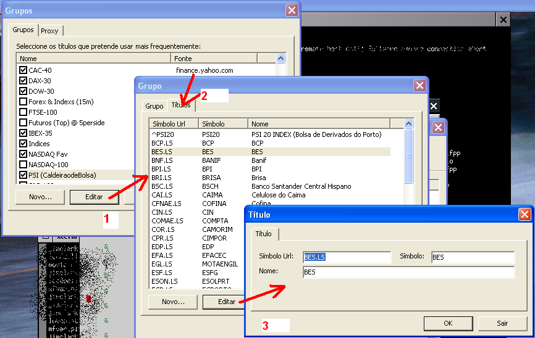Viewport: 535px width, 338px height.
Task: Confirm with OK in Título dialog
Action: click(448, 323)
